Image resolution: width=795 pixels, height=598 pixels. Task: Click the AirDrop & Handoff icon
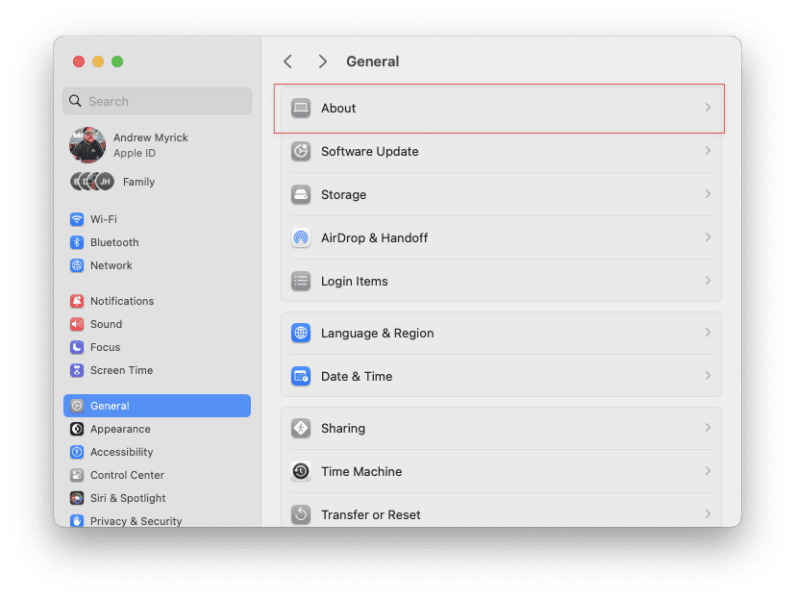[301, 237]
